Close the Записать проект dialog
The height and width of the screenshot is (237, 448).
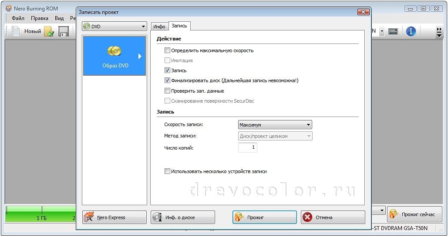363,12
